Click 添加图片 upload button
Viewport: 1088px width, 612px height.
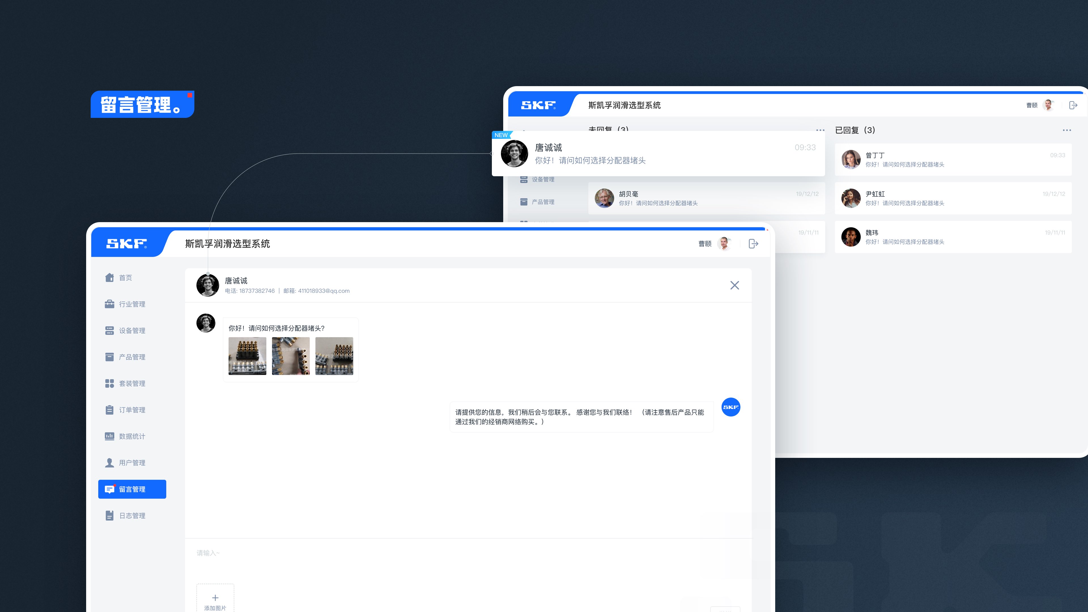(x=215, y=598)
